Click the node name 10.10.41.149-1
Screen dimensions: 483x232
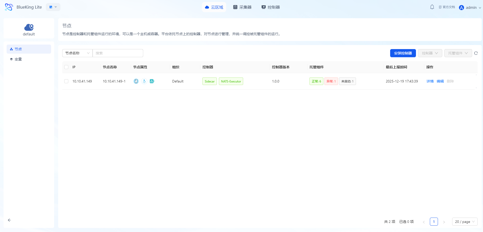(x=114, y=81)
